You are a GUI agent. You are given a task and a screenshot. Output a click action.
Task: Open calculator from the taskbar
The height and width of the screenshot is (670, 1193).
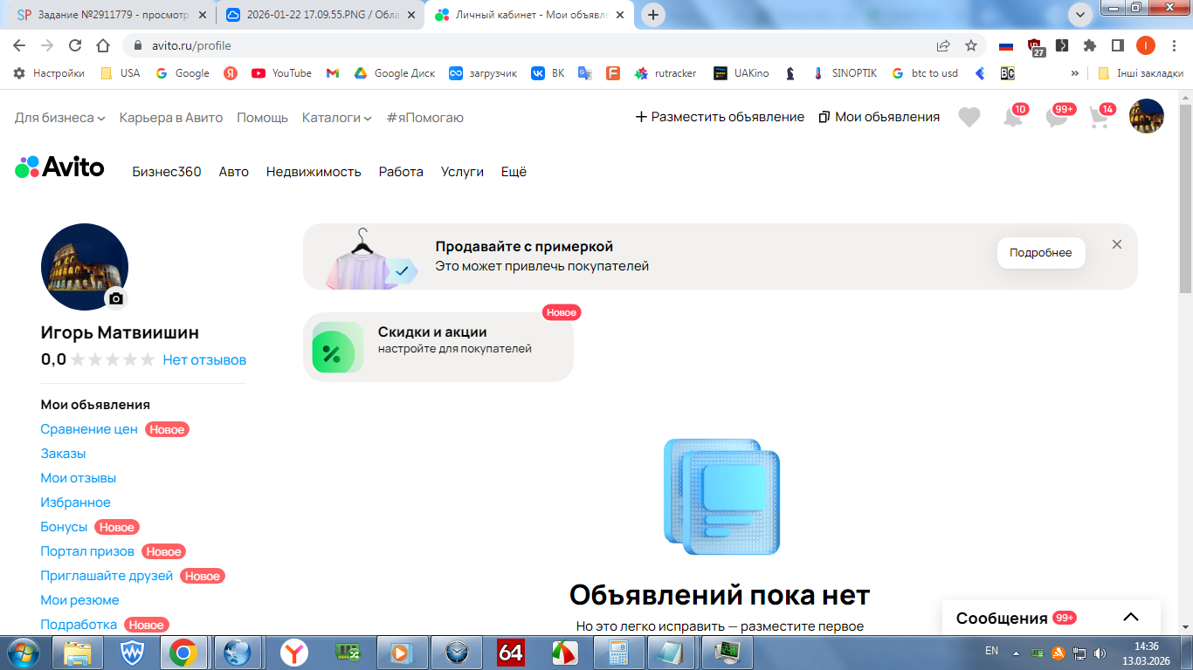pyautogui.click(x=619, y=653)
